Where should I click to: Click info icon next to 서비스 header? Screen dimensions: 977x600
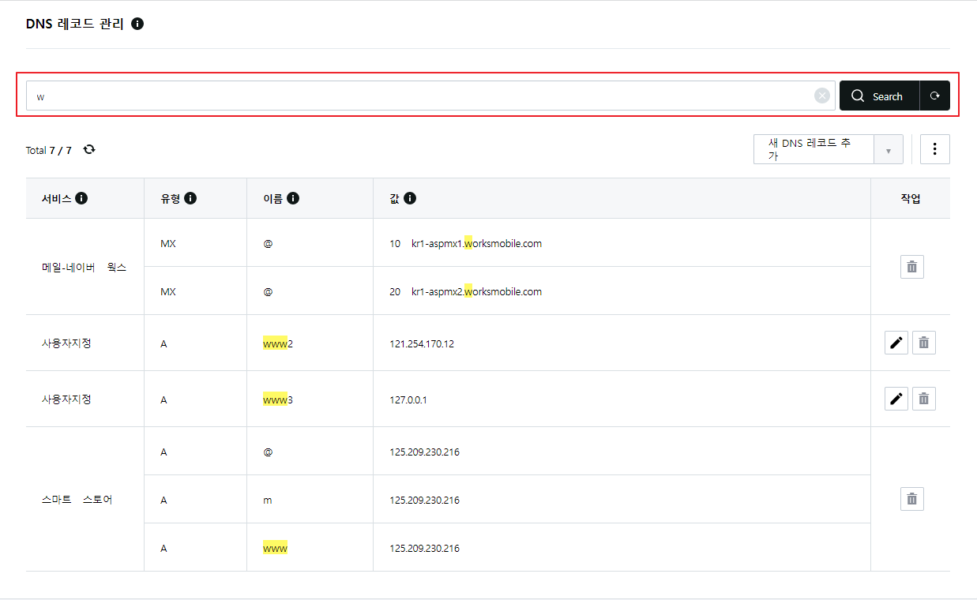81,198
